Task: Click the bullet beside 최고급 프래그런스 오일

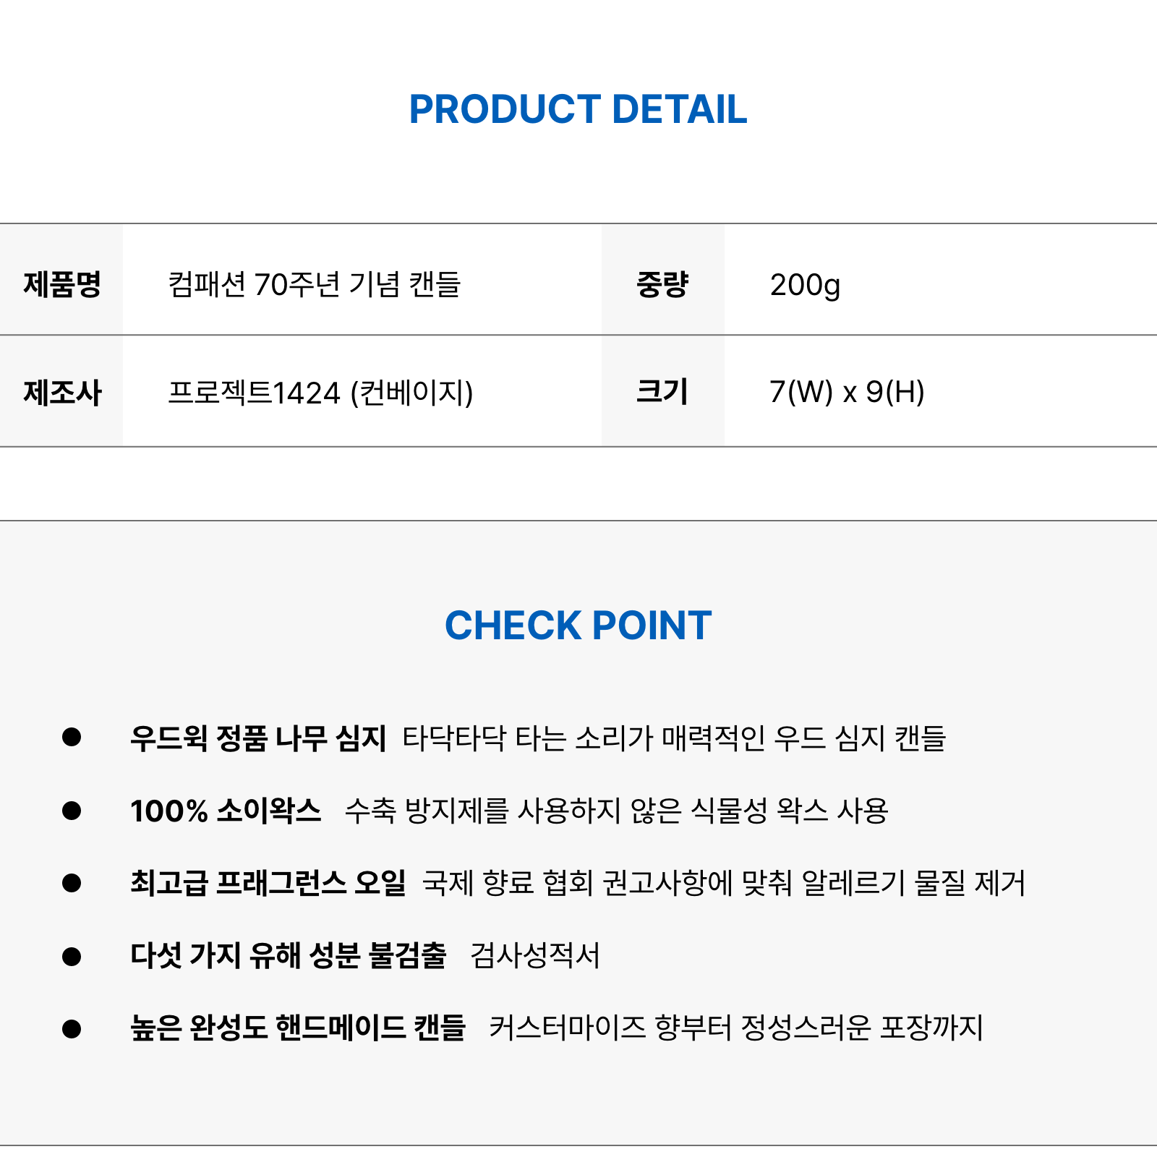Action: pos(72,883)
